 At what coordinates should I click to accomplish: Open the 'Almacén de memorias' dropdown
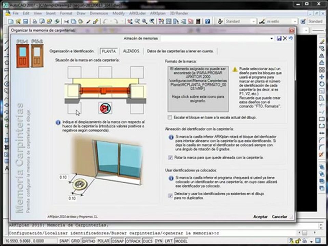point(271,39)
